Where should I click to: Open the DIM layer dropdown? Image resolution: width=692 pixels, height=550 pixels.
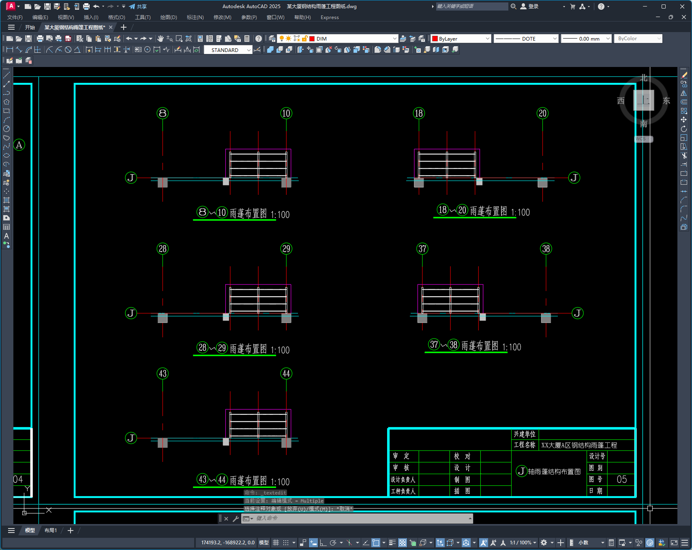(x=394, y=39)
